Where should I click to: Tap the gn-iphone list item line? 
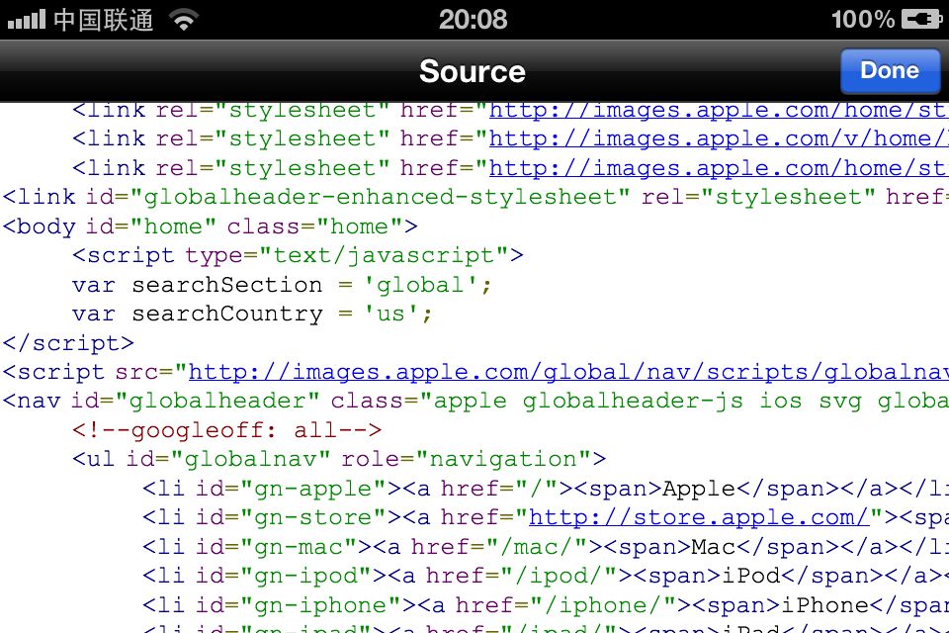pyautogui.click(x=546, y=604)
